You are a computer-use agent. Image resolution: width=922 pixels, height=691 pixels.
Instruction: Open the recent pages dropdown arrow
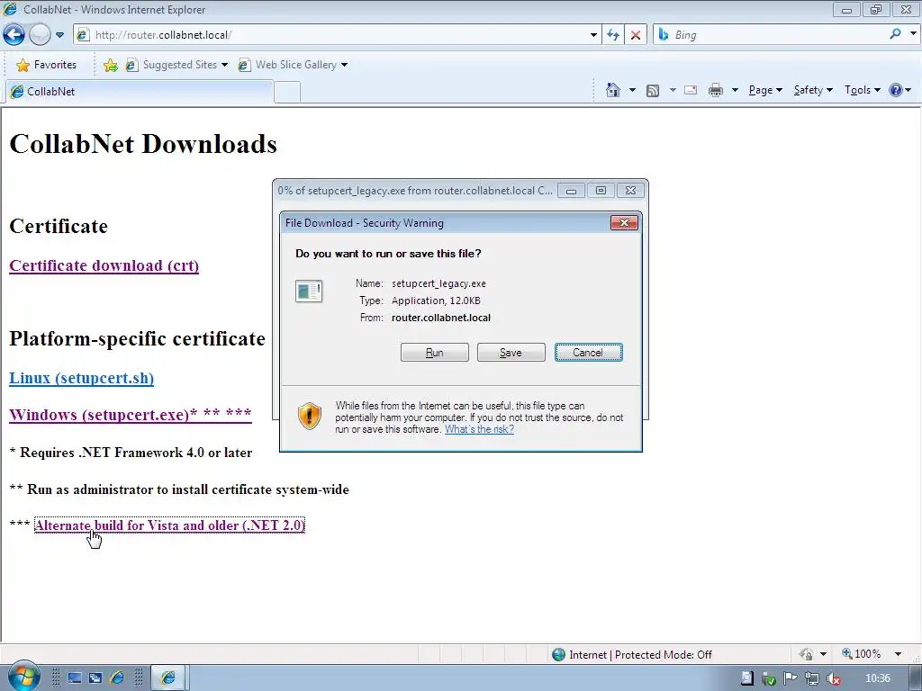tap(59, 35)
